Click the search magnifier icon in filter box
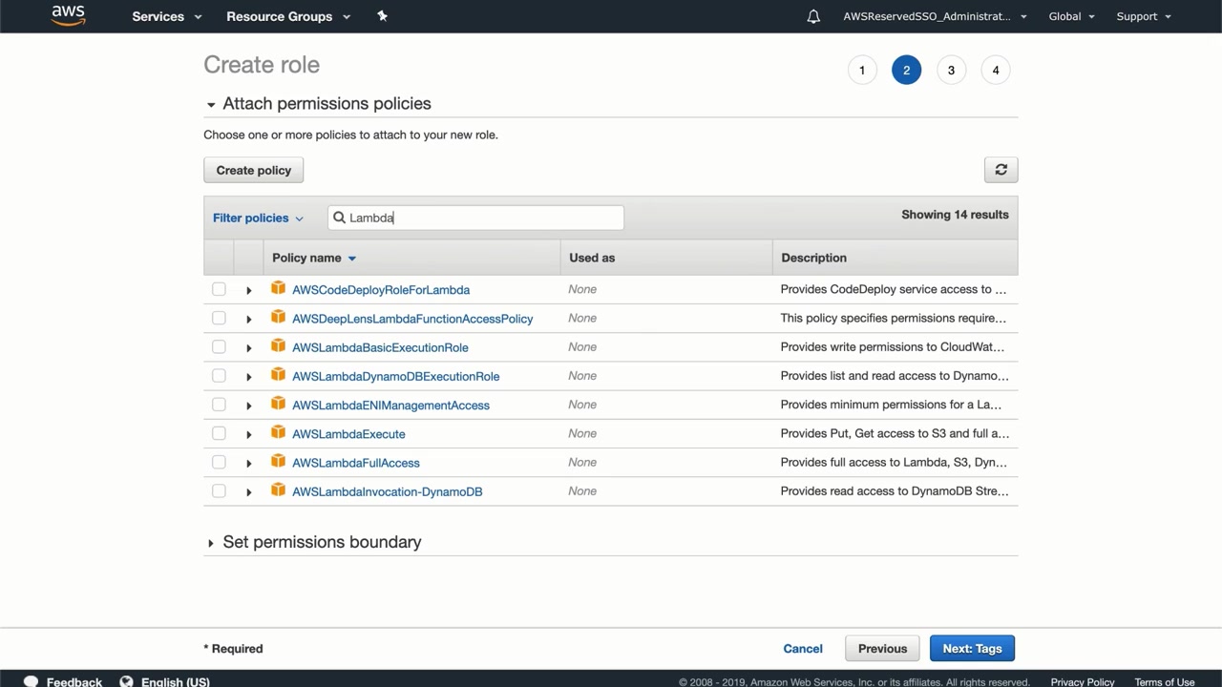Viewport: 1222px width, 687px height. click(339, 218)
